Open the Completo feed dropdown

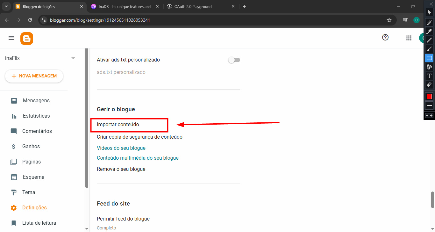(106, 228)
